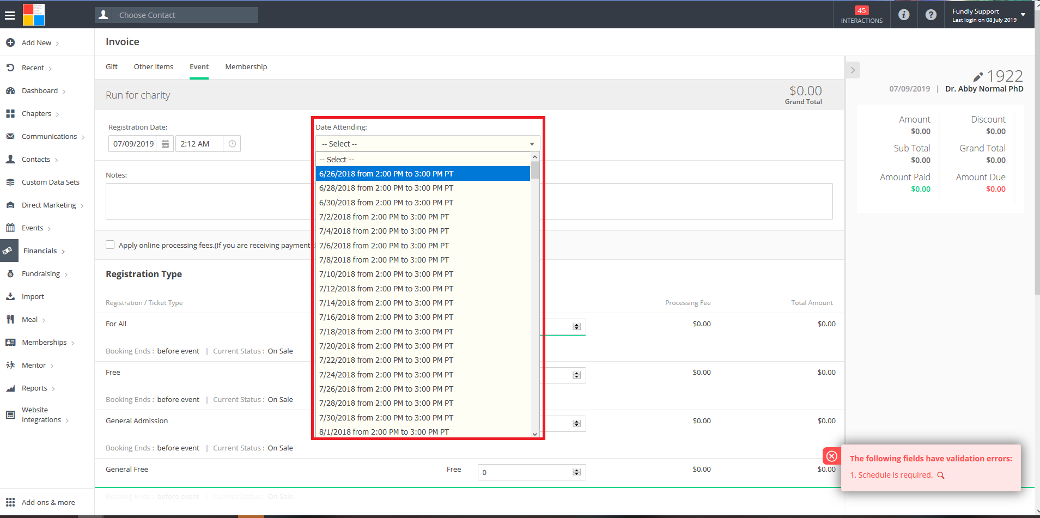Expand the Dashboard submenu

tap(64, 91)
